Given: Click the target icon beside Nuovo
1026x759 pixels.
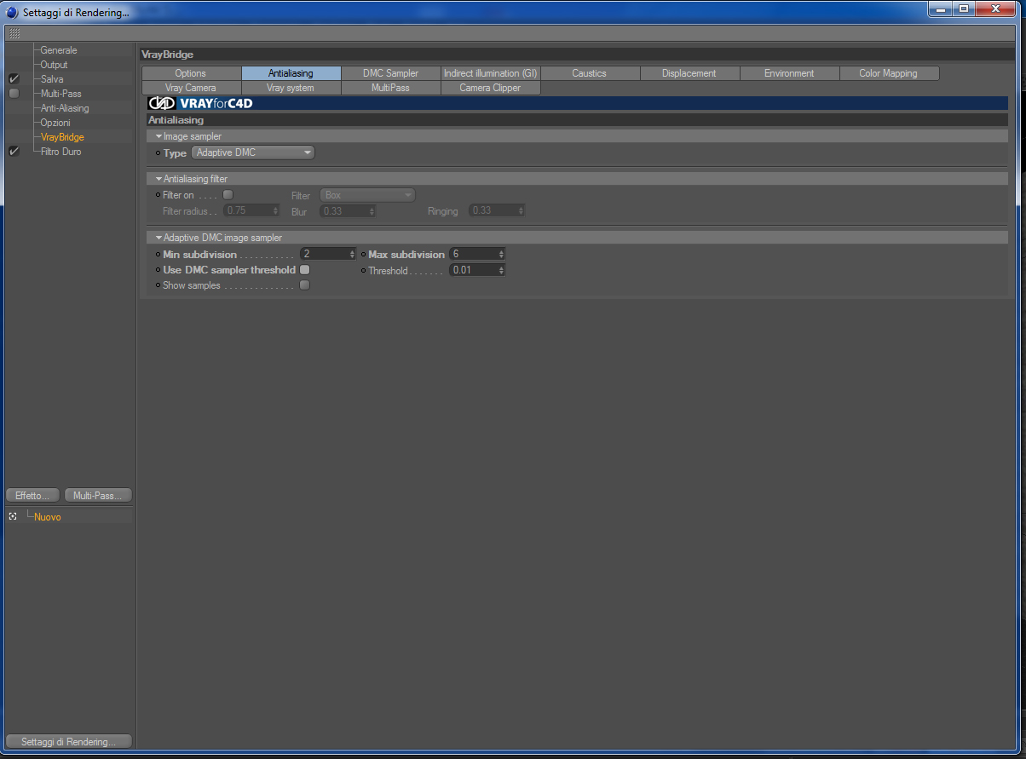Looking at the screenshot, I should click(13, 516).
